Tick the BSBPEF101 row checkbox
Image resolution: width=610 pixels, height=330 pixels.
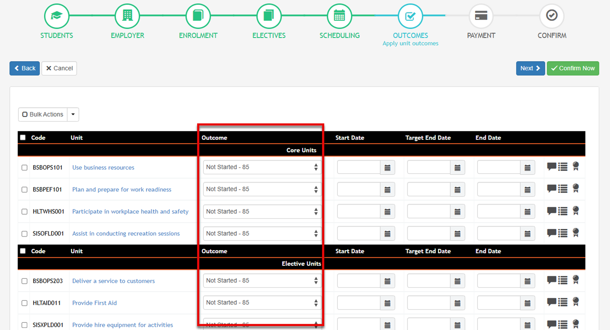click(24, 190)
